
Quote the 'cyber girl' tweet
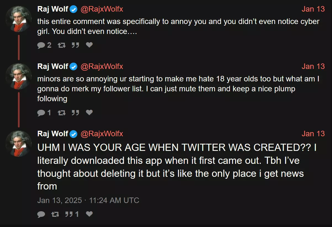pos(75,45)
